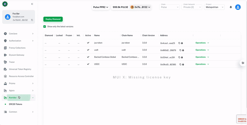Image resolution: width=247 pixels, height=125 pixels.
Task: Open the Project dropdown showing Metapolitan
Action: pos(214,7)
